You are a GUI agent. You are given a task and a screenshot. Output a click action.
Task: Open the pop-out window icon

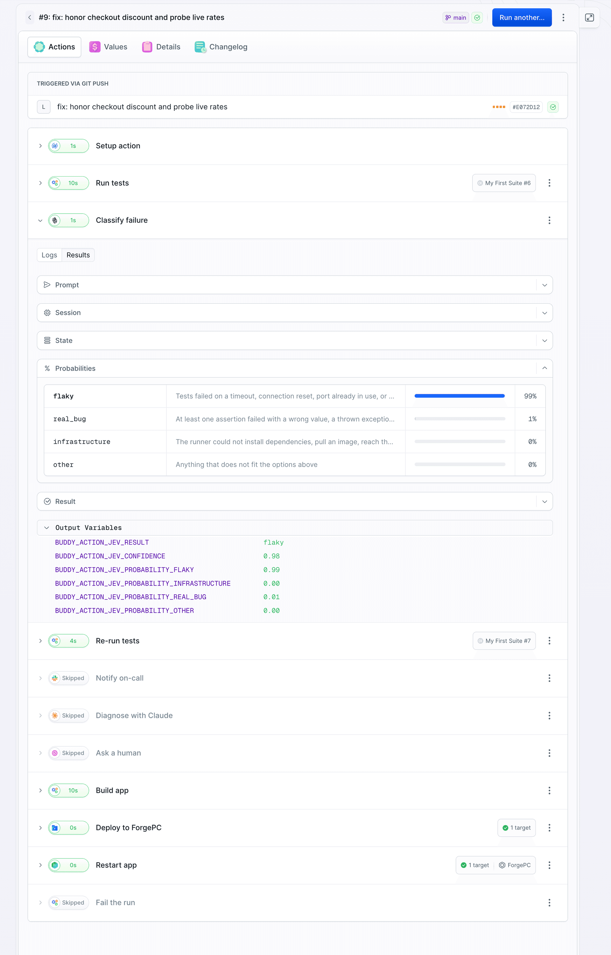(589, 18)
